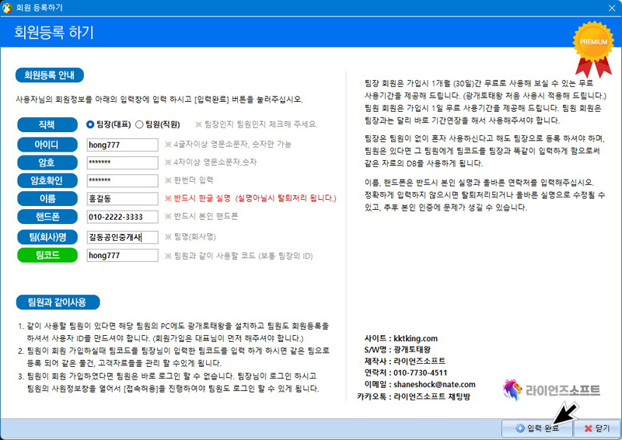Click the 아이디 input field with hong777
This screenshot has height=440, width=622.
tap(123, 145)
